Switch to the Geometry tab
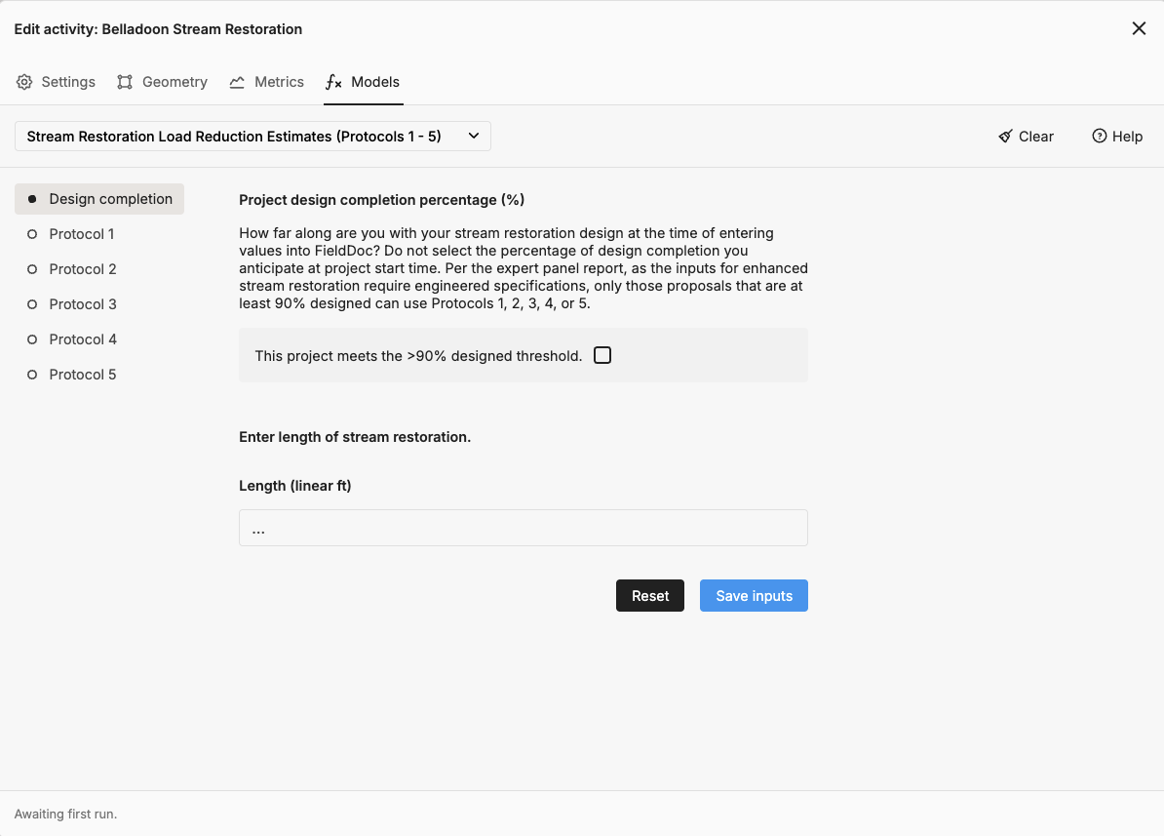The height and width of the screenshot is (836, 1164). coord(175,82)
